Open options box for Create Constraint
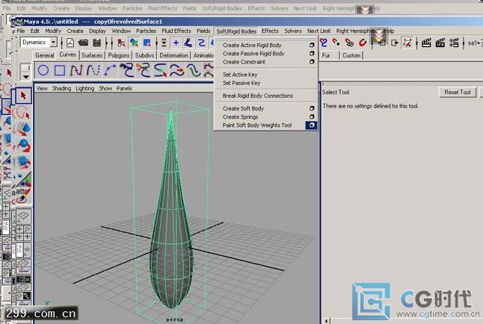This screenshot has width=483, height=324. (x=312, y=61)
